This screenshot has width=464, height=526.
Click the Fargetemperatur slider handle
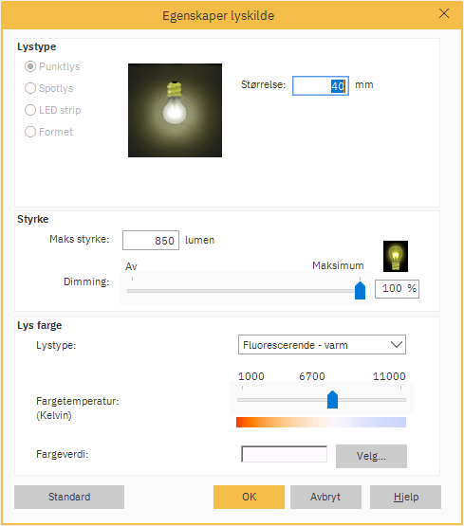332,400
